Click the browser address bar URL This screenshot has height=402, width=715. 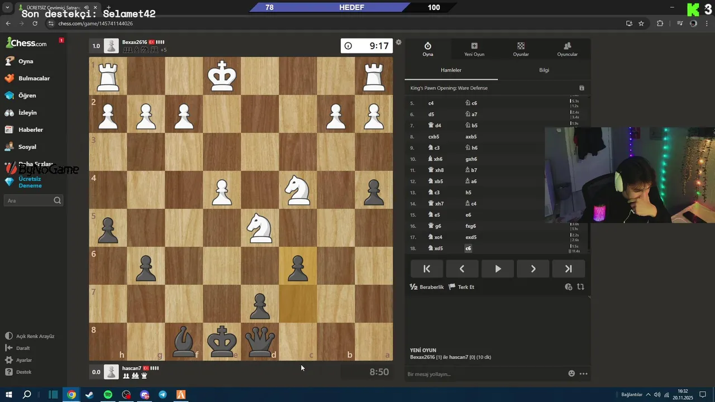96,23
